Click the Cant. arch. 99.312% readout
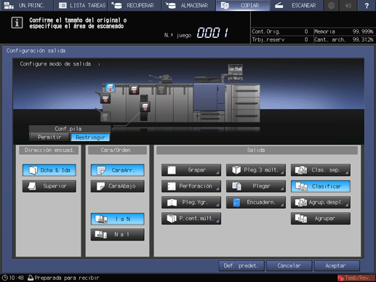Image resolution: width=376 pixels, height=282 pixels. (x=343, y=39)
